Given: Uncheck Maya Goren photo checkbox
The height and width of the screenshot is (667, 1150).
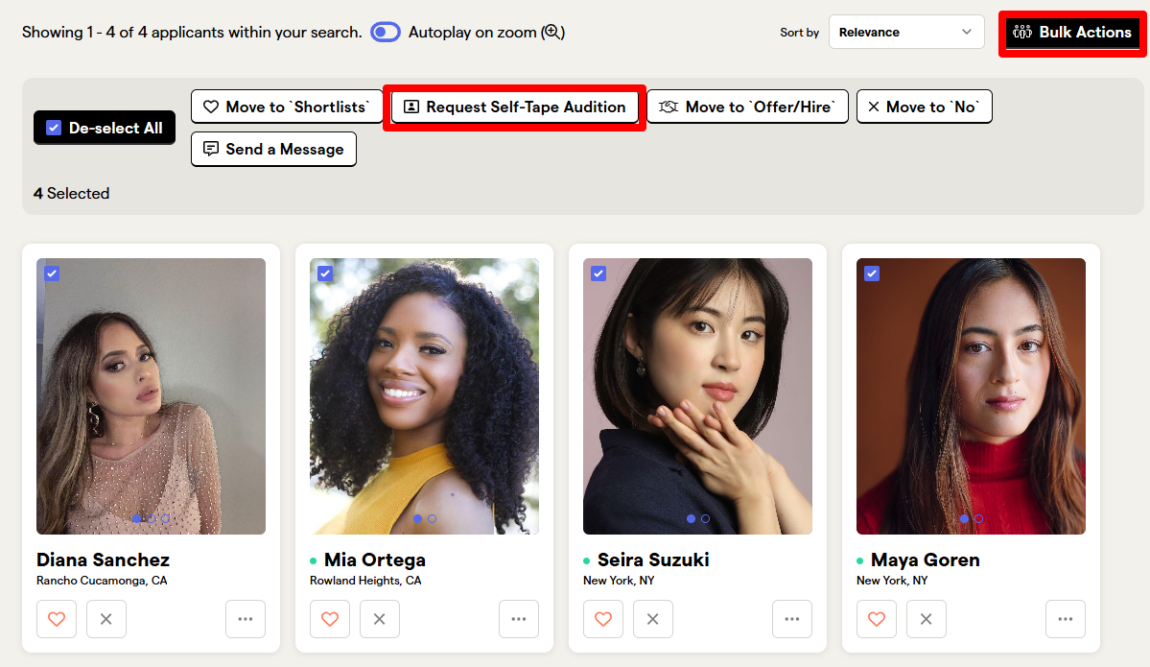Looking at the screenshot, I should 872,274.
